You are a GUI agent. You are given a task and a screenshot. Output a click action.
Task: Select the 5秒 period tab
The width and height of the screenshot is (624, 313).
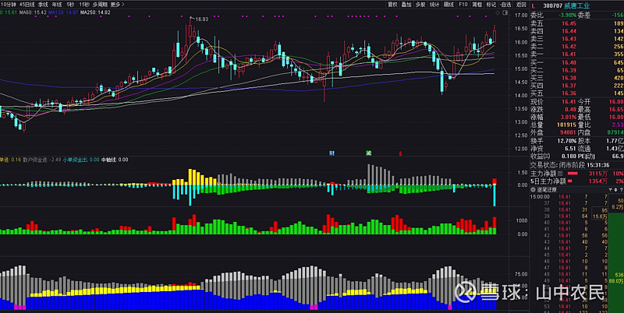click(70, 5)
